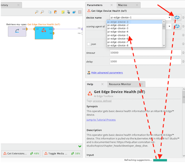Open the device name dropdown arrow
185x163 pixels.
coord(169,18)
